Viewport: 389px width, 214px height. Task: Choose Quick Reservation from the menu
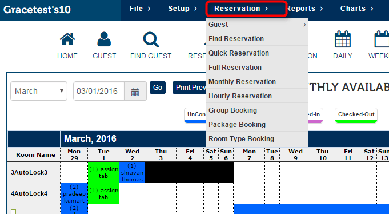pyautogui.click(x=257, y=53)
